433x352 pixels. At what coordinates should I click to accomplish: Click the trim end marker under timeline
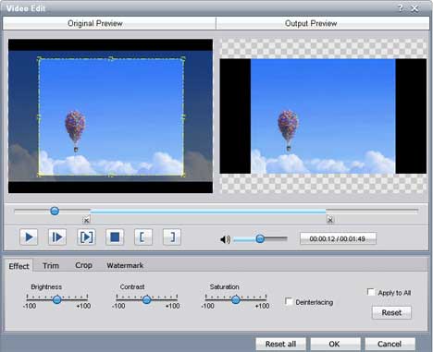click(330, 220)
